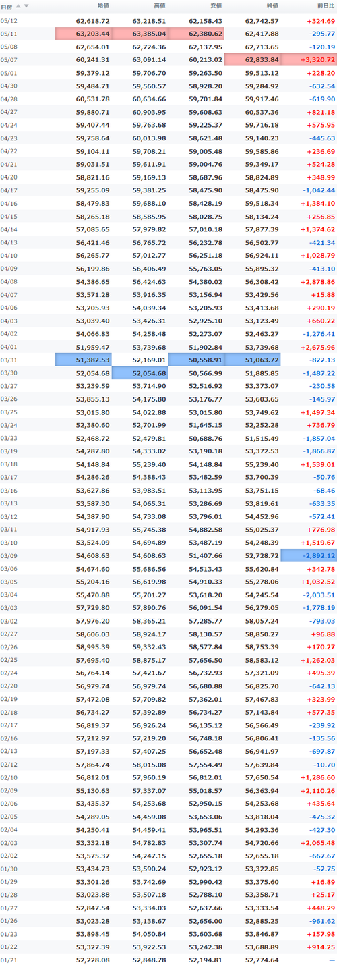Select the change value +2,675.96

(x=318, y=346)
